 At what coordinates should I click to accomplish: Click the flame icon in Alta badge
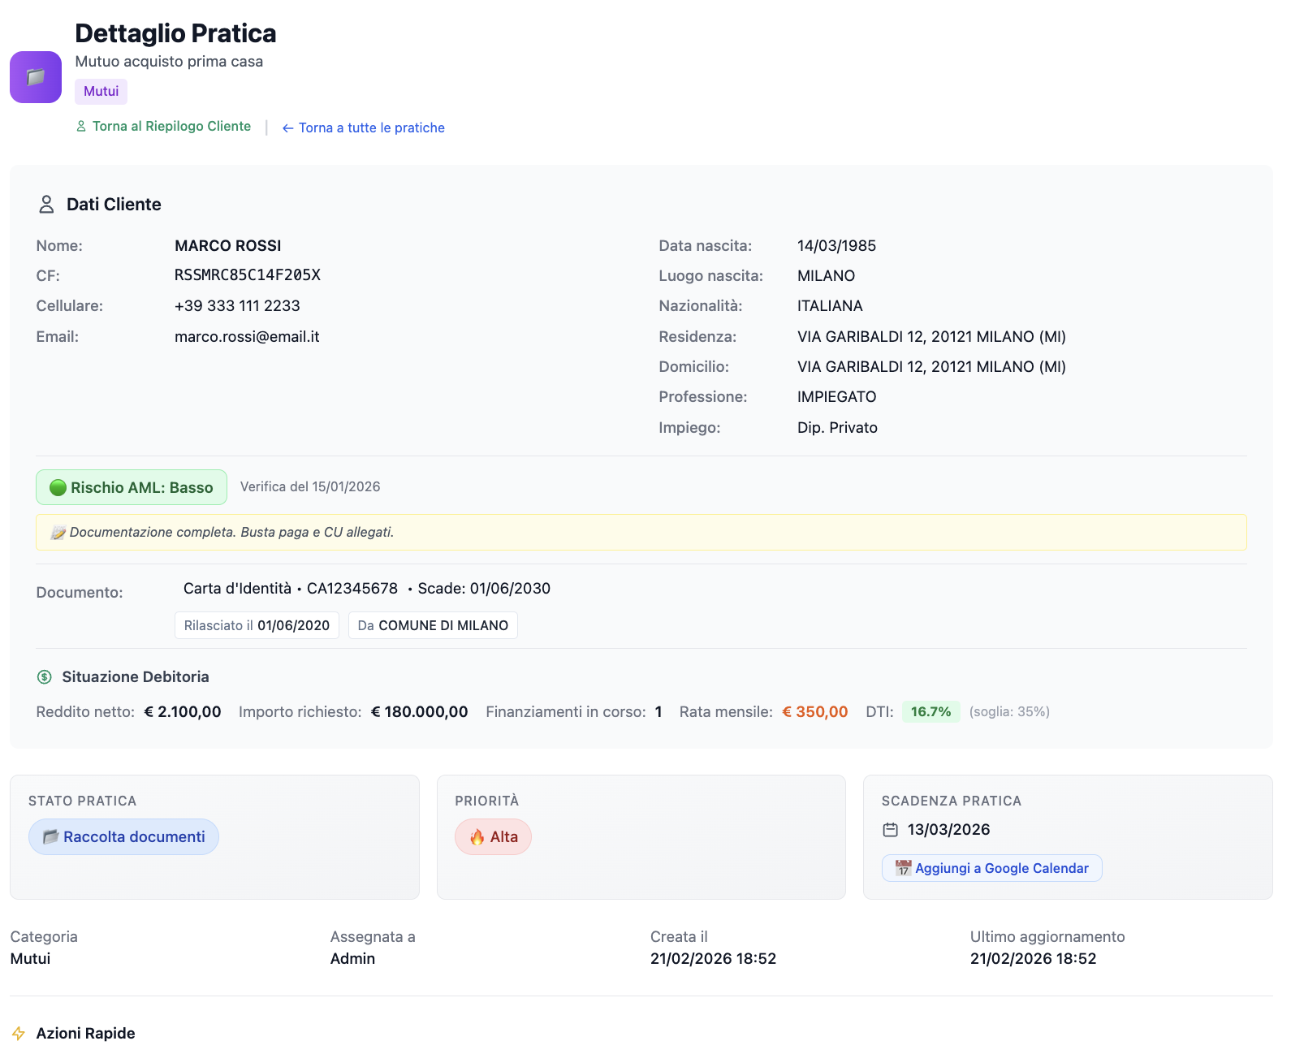point(477,837)
